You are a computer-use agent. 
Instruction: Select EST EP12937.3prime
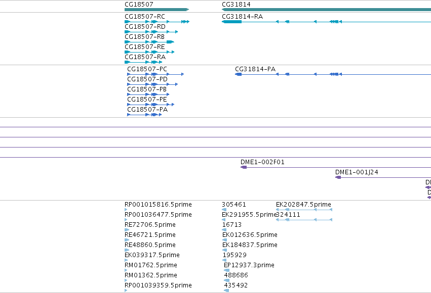[249, 265]
